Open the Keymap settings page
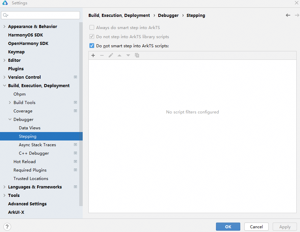The image size is (300, 232). click(x=16, y=52)
